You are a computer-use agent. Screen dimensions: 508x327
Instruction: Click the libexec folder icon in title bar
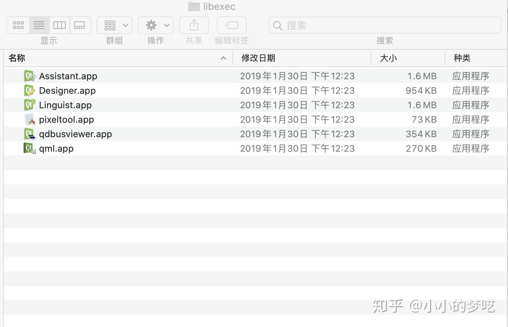pos(194,6)
